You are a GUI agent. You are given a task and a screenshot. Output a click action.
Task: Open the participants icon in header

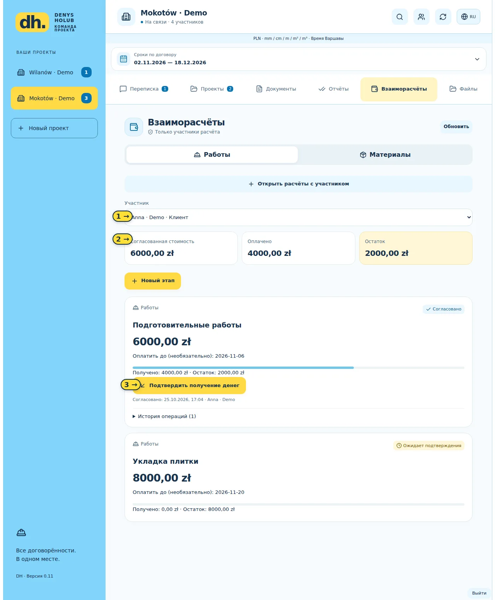coord(421,17)
